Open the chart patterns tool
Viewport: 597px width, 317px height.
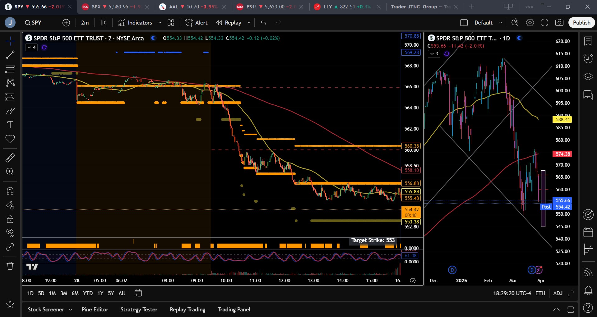click(x=10, y=82)
